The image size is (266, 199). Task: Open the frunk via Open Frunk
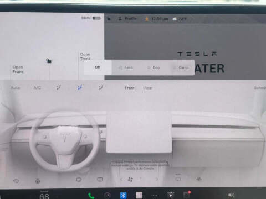click(18, 69)
